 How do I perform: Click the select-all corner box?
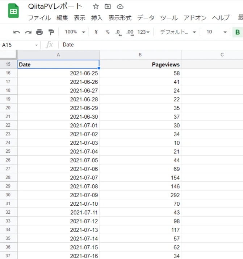point(8,54)
